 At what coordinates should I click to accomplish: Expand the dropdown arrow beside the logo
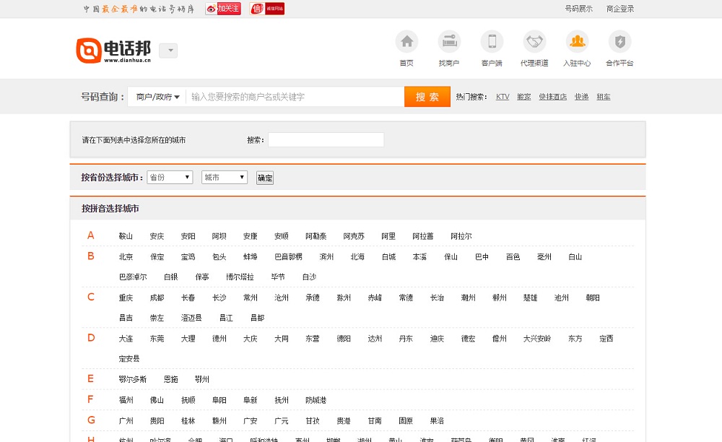click(168, 50)
